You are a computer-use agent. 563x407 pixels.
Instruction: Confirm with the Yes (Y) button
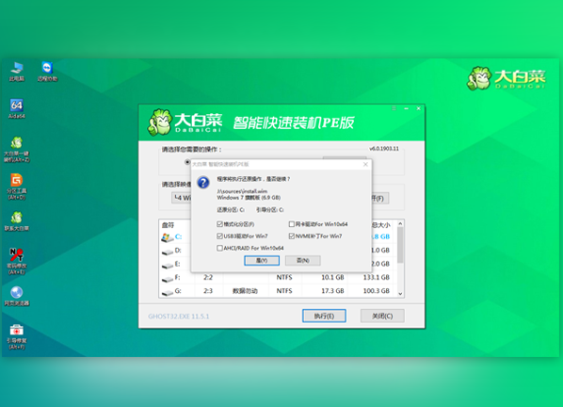(x=262, y=260)
